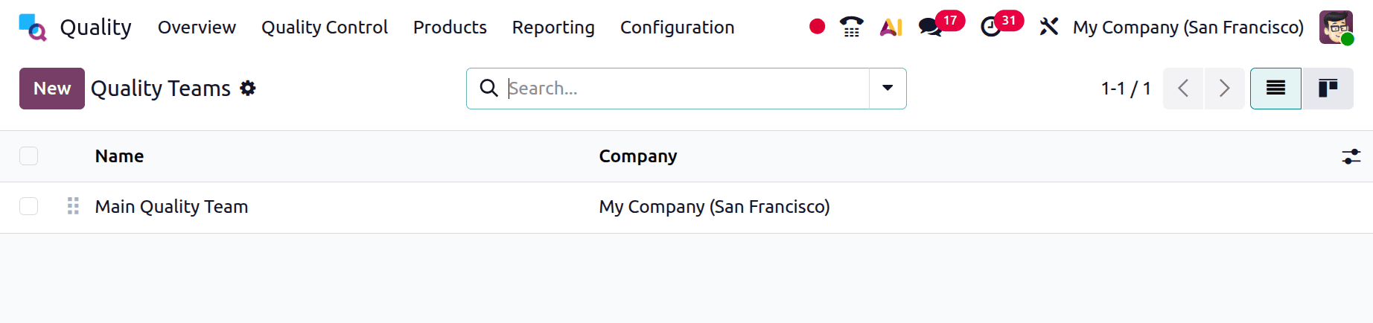Viewport: 1373px width, 323px height.
Task: Open the Main Quality Team record
Action: pyautogui.click(x=171, y=207)
